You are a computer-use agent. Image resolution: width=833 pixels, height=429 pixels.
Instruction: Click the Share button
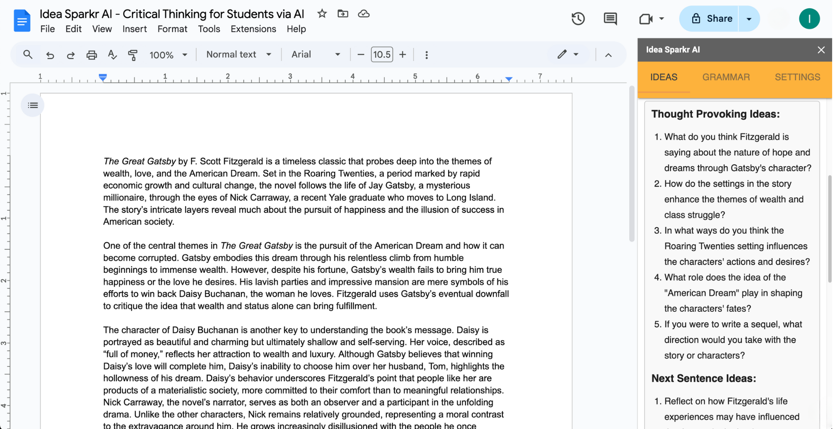pyautogui.click(x=709, y=19)
